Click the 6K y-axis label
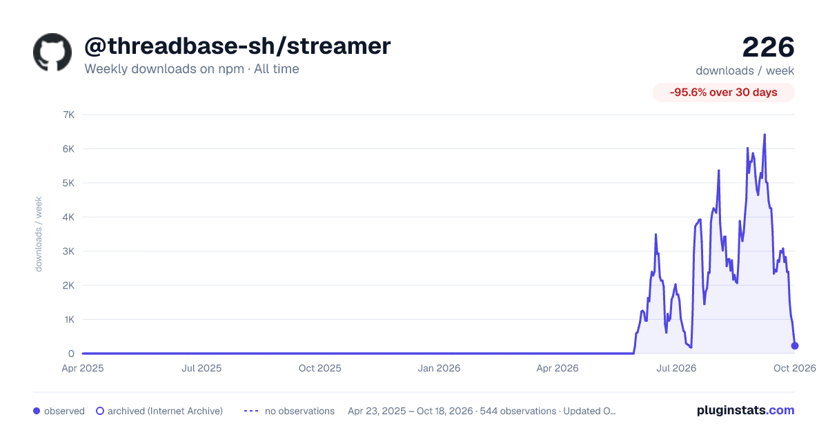 coord(68,149)
